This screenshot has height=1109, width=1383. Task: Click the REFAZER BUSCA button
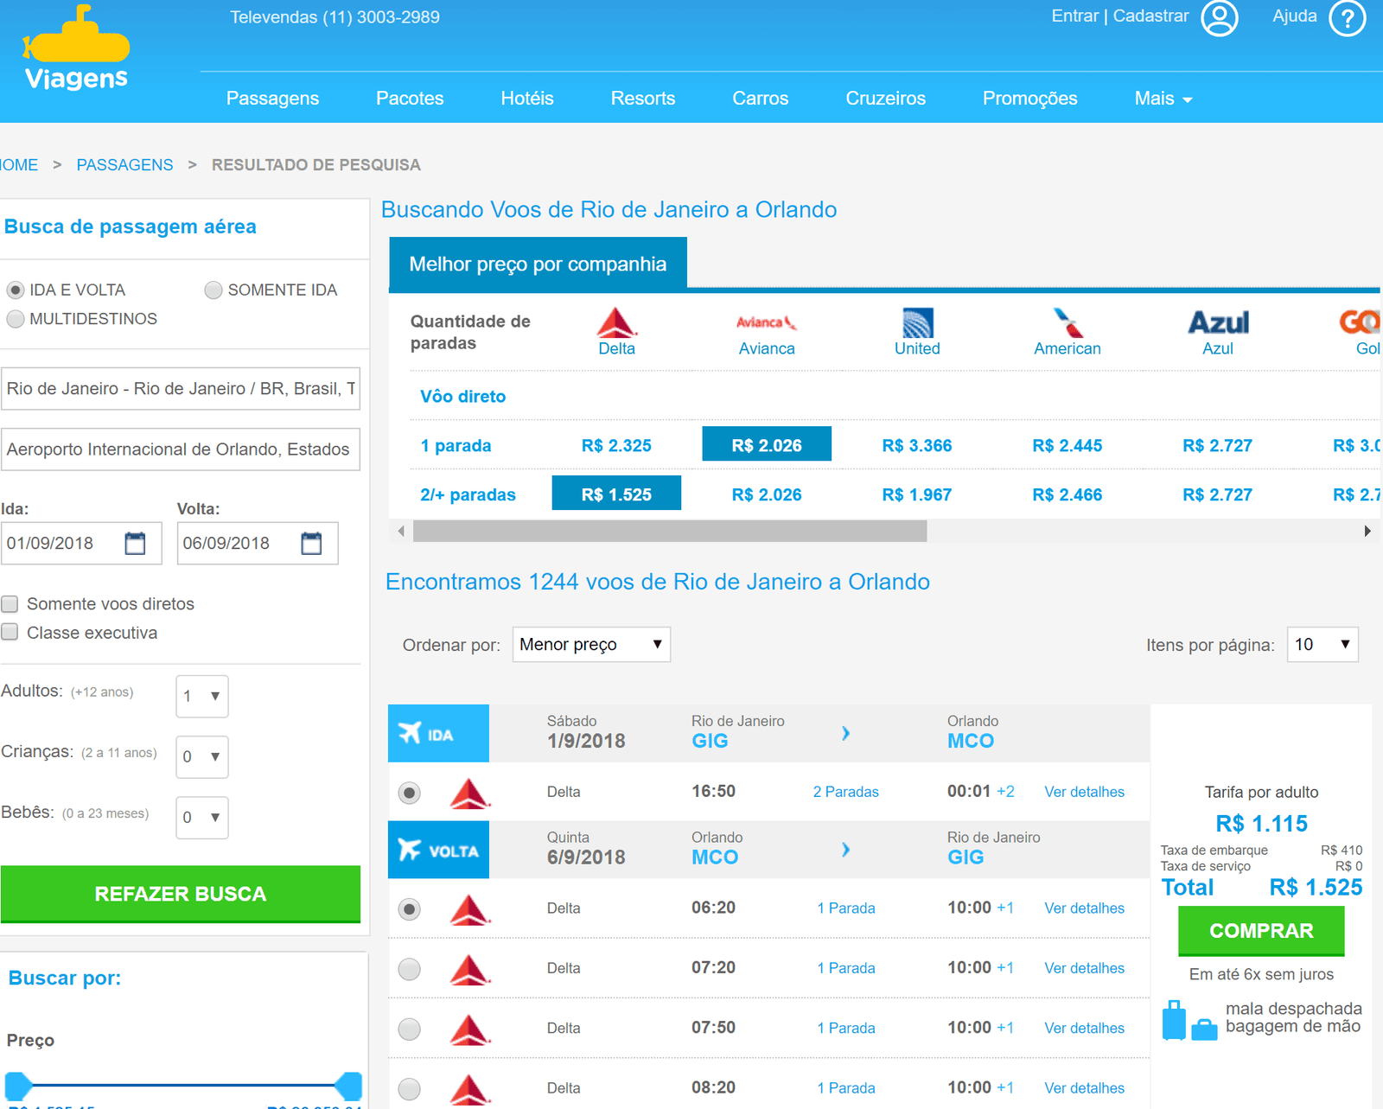(x=181, y=894)
